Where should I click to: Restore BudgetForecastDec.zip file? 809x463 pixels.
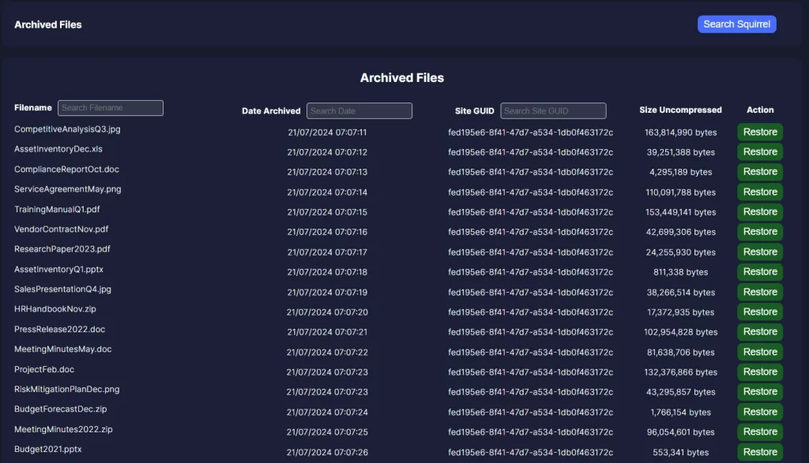[x=760, y=412]
